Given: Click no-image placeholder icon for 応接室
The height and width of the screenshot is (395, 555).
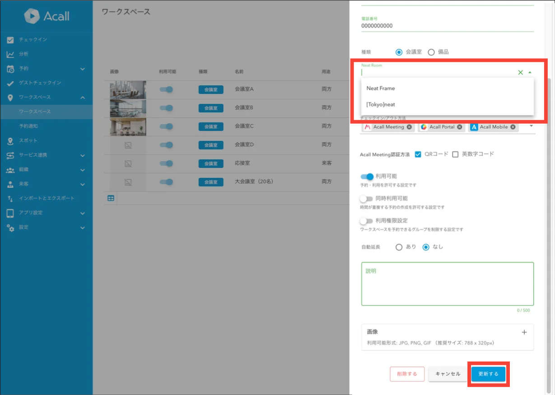Looking at the screenshot, I should 128,164.
